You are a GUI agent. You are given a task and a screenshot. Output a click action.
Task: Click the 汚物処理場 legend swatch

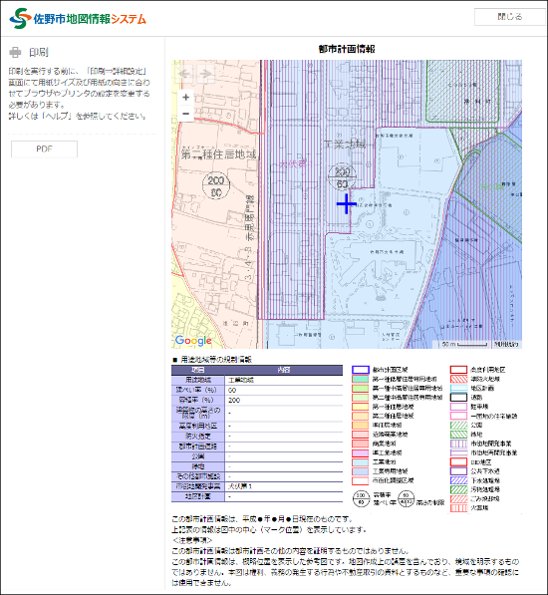click(x=458, y=489)
